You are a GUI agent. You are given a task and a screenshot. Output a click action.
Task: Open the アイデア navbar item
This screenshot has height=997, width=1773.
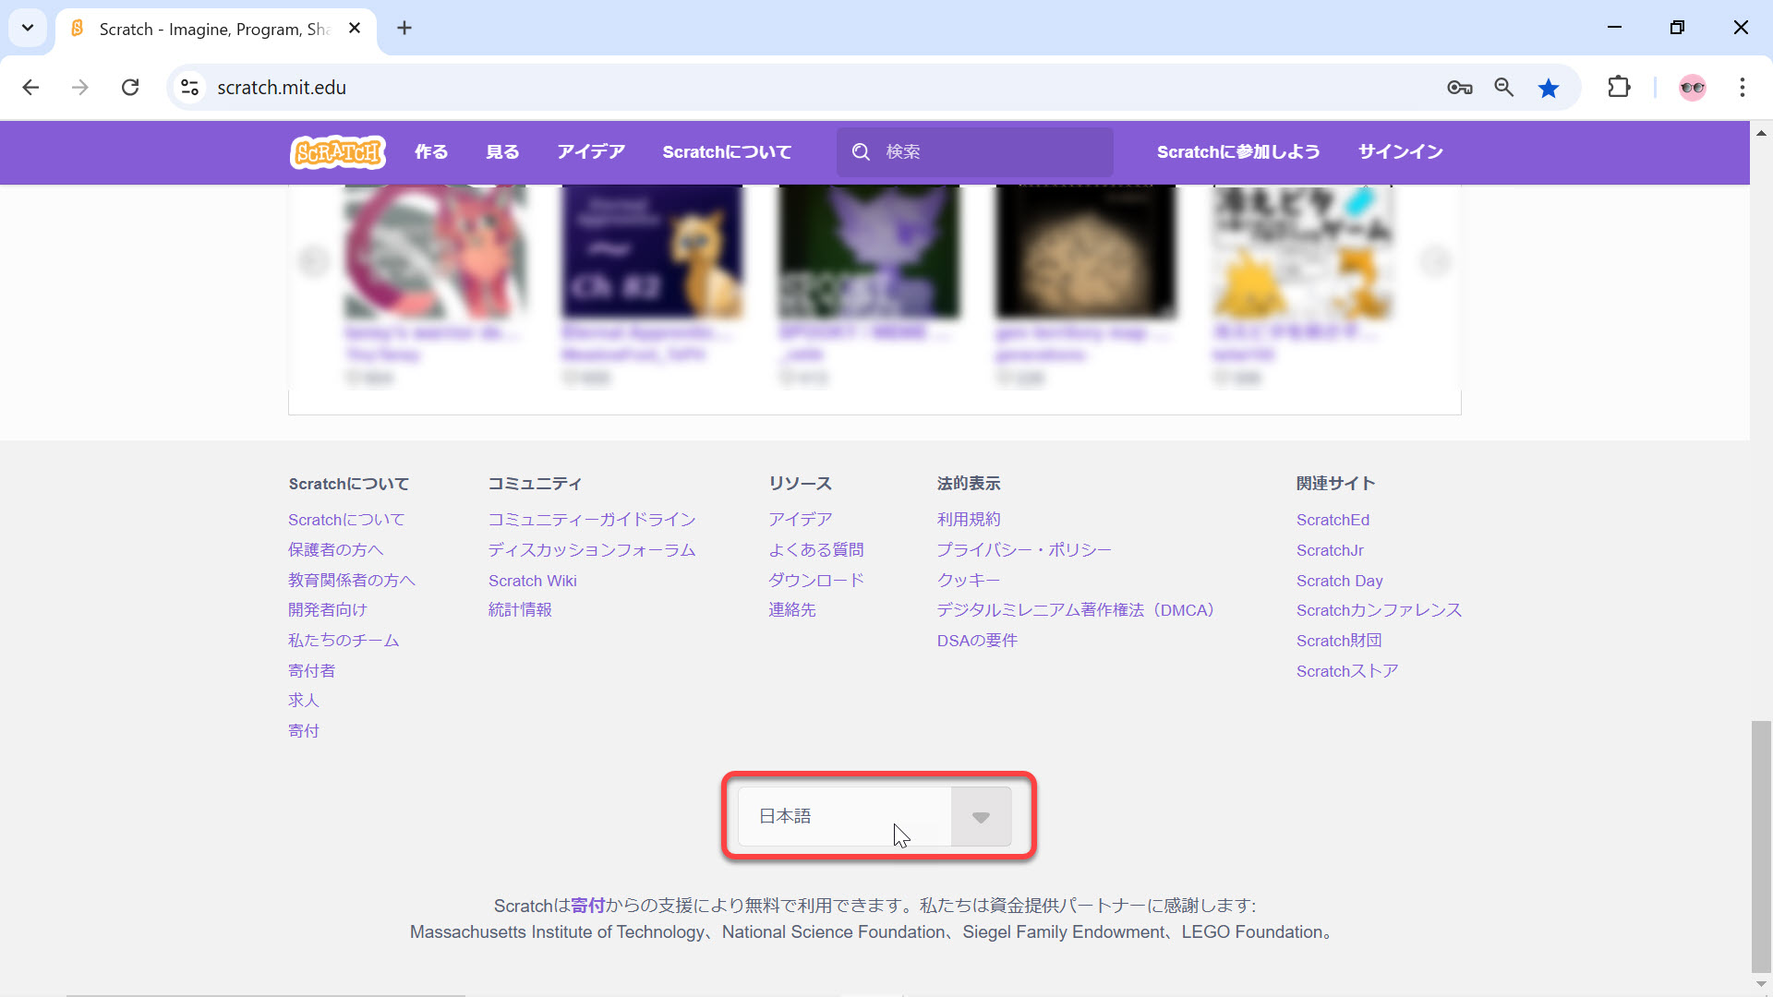click(591, 152)
